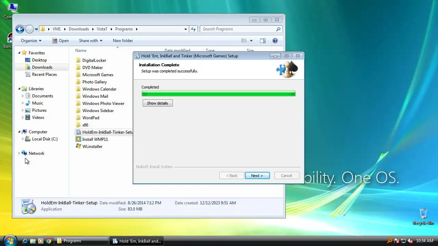
Task: Switch to Programs taskbar window
Action: click(x=81, y=241)
